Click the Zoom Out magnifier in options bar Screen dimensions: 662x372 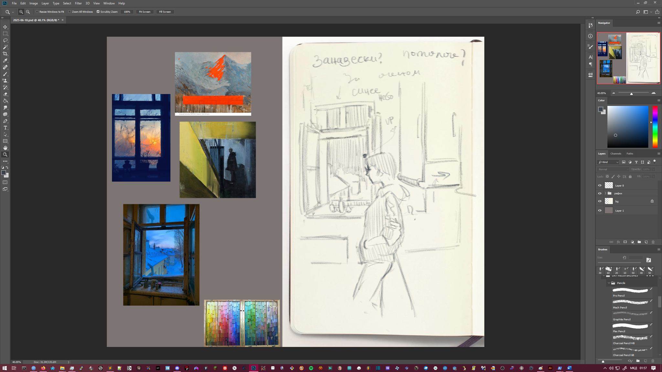28,12
